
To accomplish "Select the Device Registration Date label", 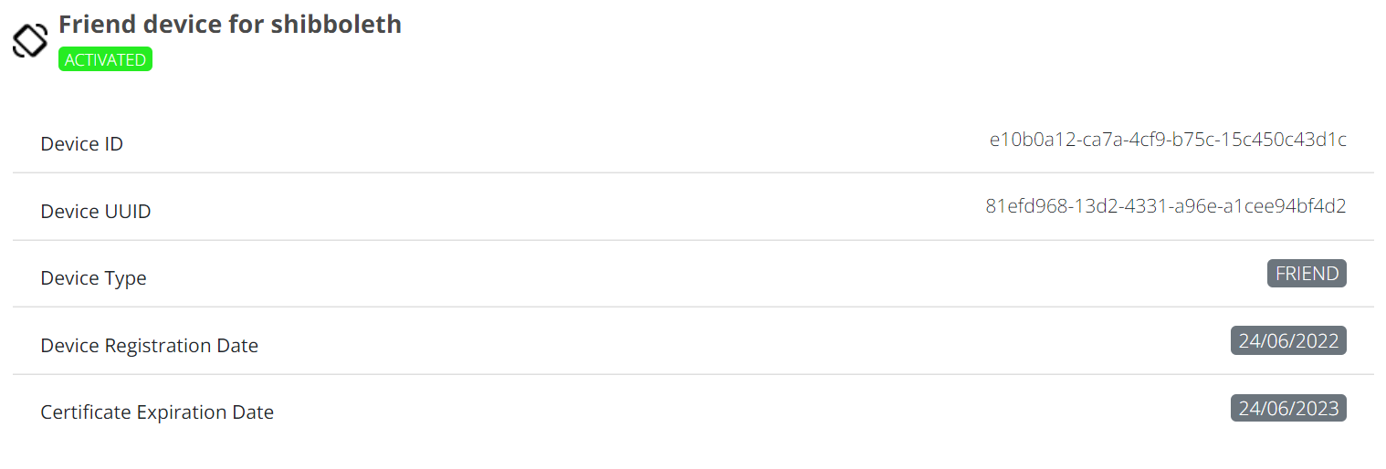I will tap(149, 346).
